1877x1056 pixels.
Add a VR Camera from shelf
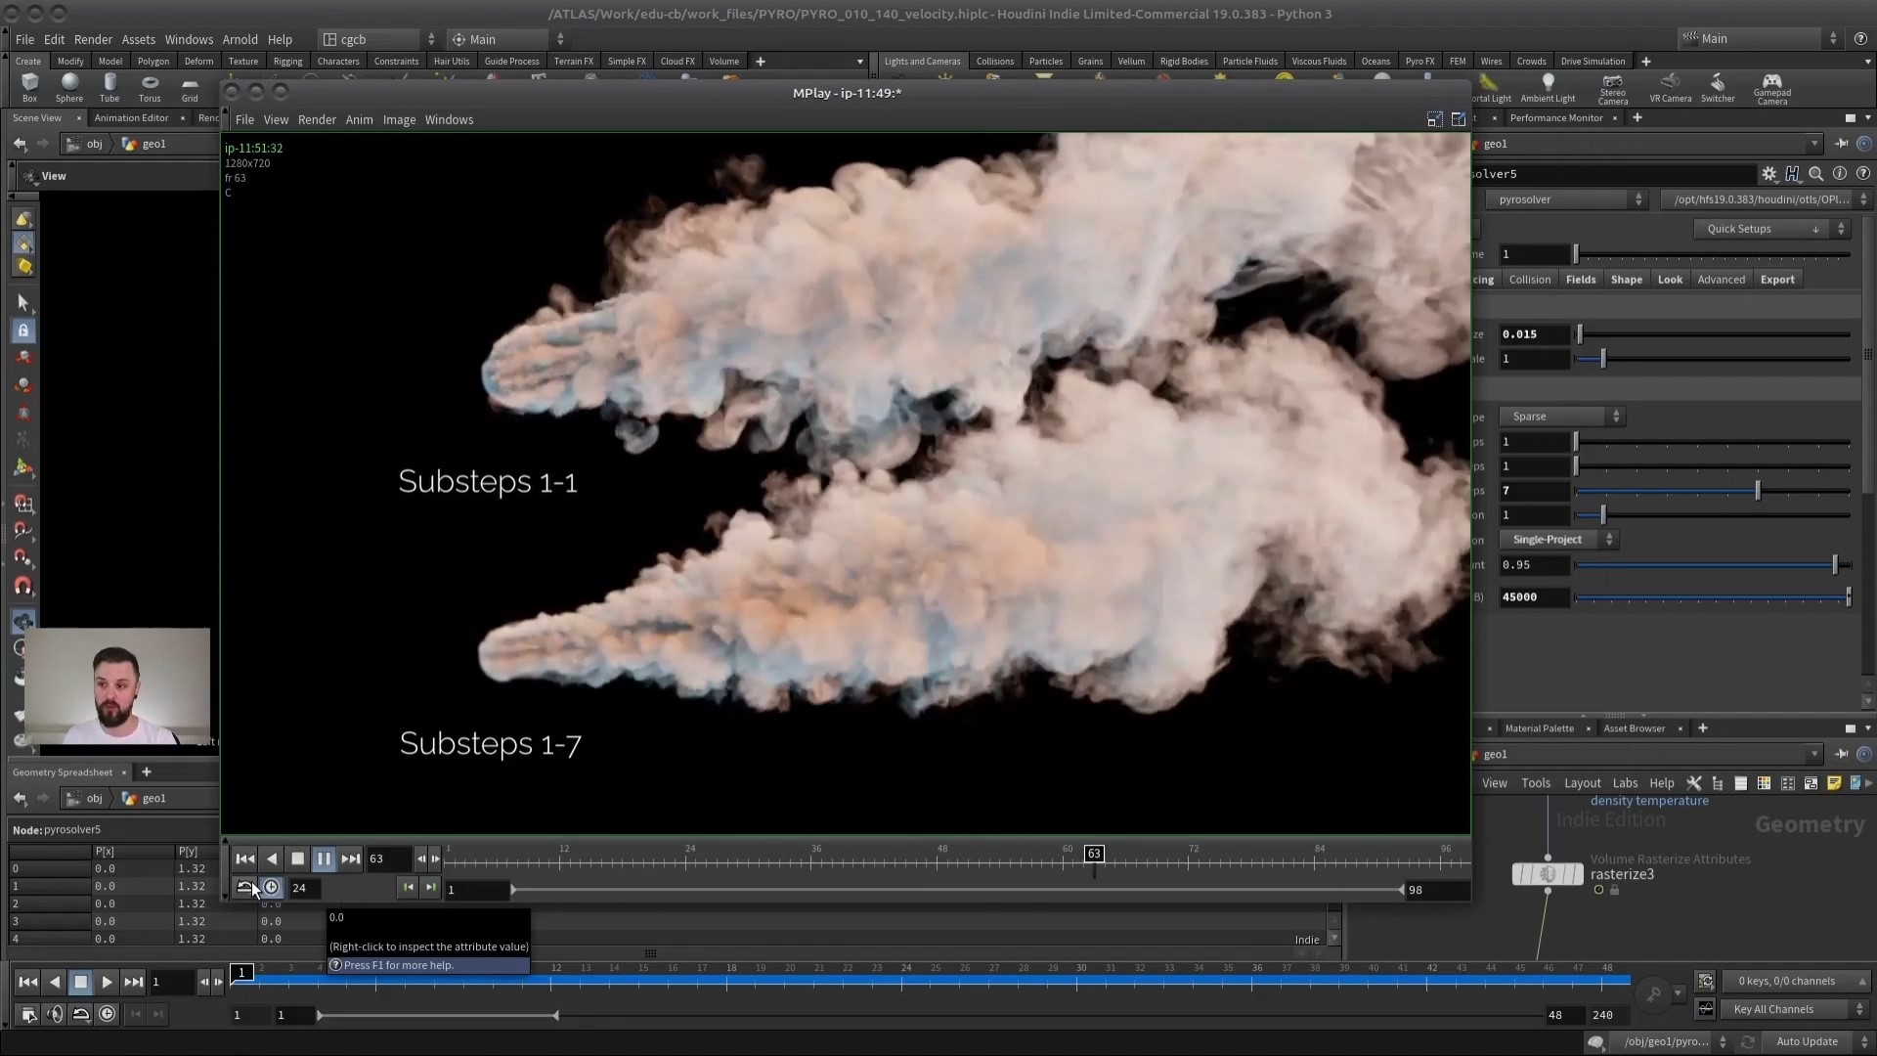[1671, 87]
